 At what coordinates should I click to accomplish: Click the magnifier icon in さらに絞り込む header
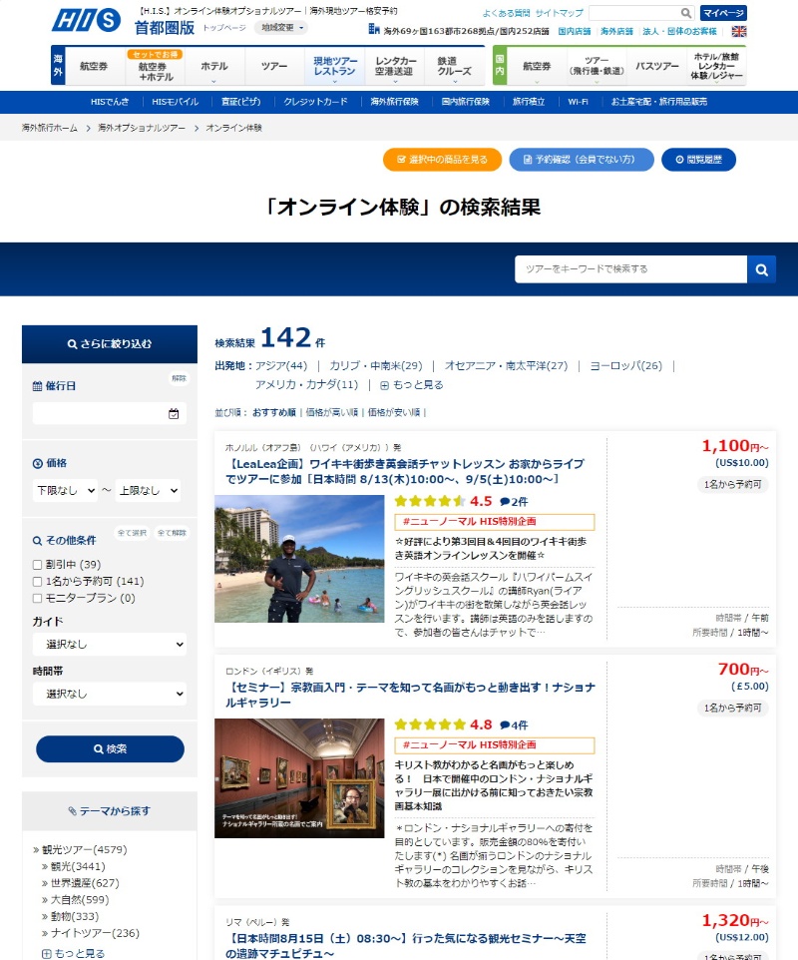[71, 343]
